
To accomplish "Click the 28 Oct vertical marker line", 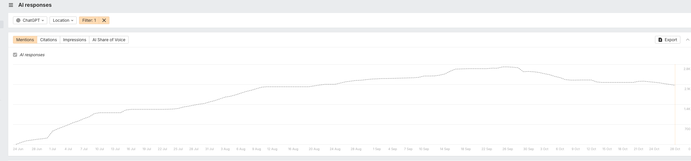I will [x=675, y=104].
